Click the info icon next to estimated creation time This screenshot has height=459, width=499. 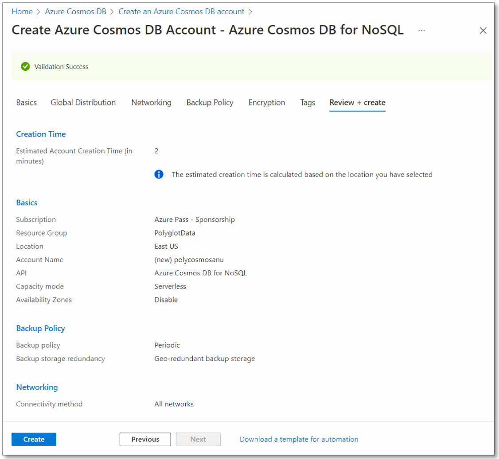159,174
